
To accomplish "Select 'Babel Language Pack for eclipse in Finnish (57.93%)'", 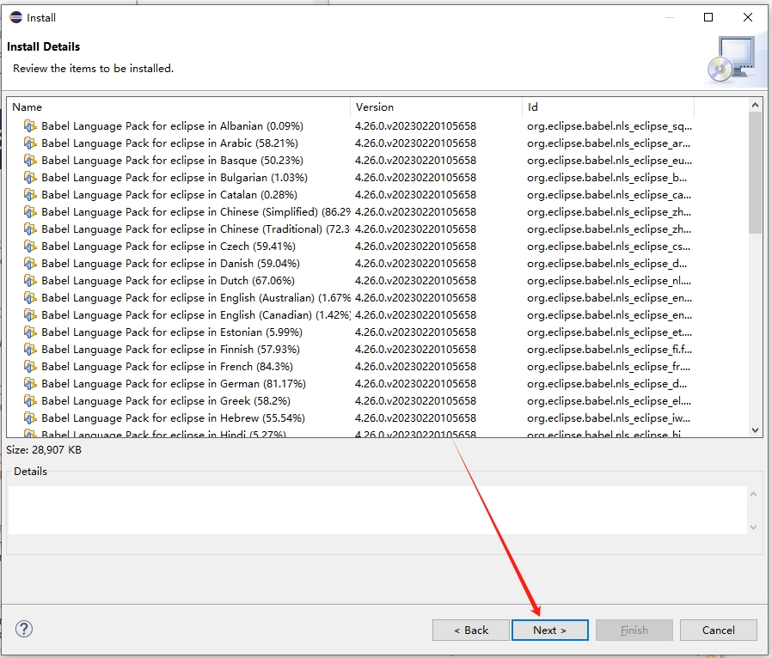I will [x=170, y=350].
